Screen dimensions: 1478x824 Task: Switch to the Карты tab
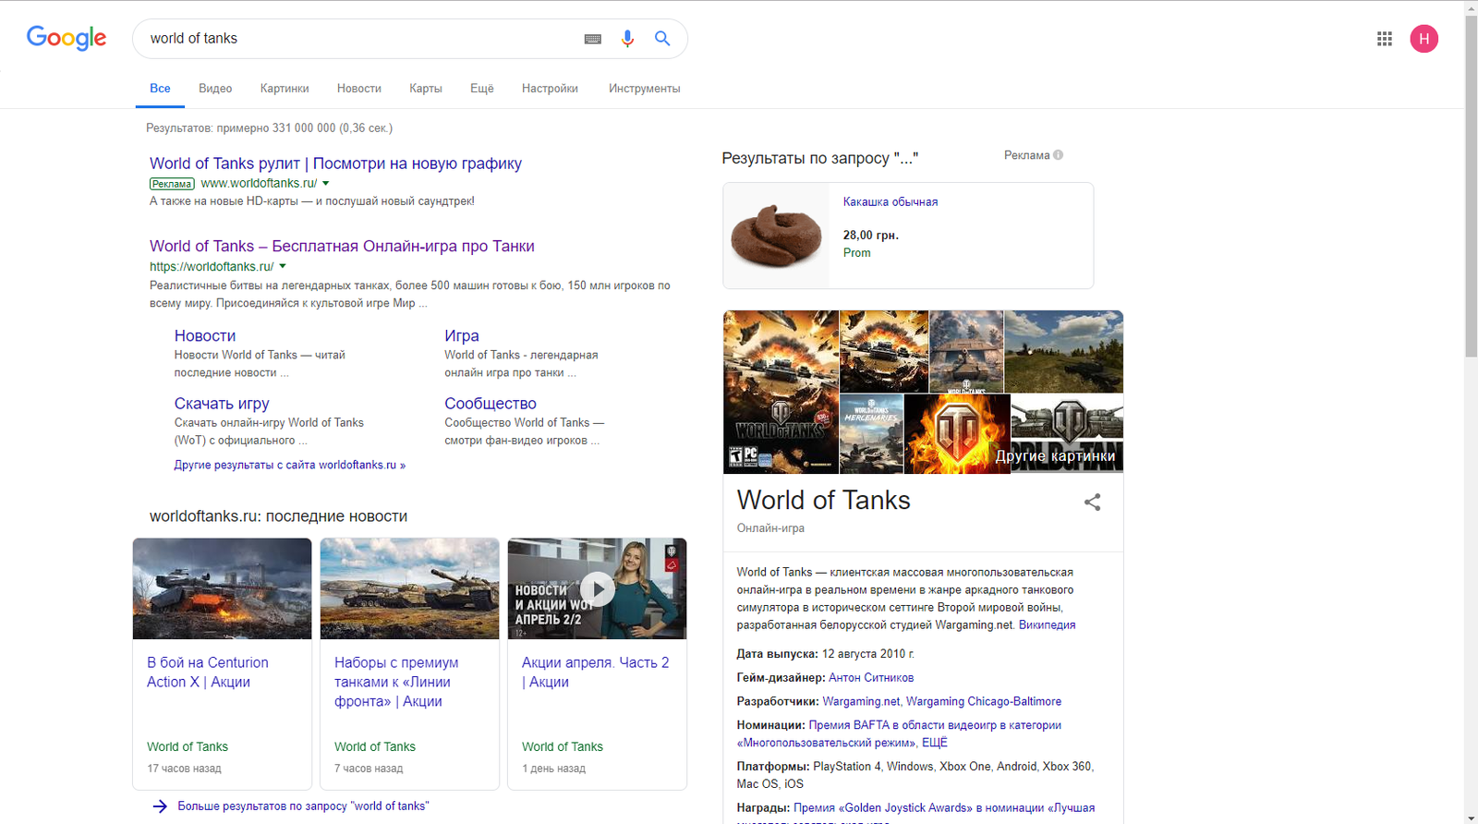point(426,89)
